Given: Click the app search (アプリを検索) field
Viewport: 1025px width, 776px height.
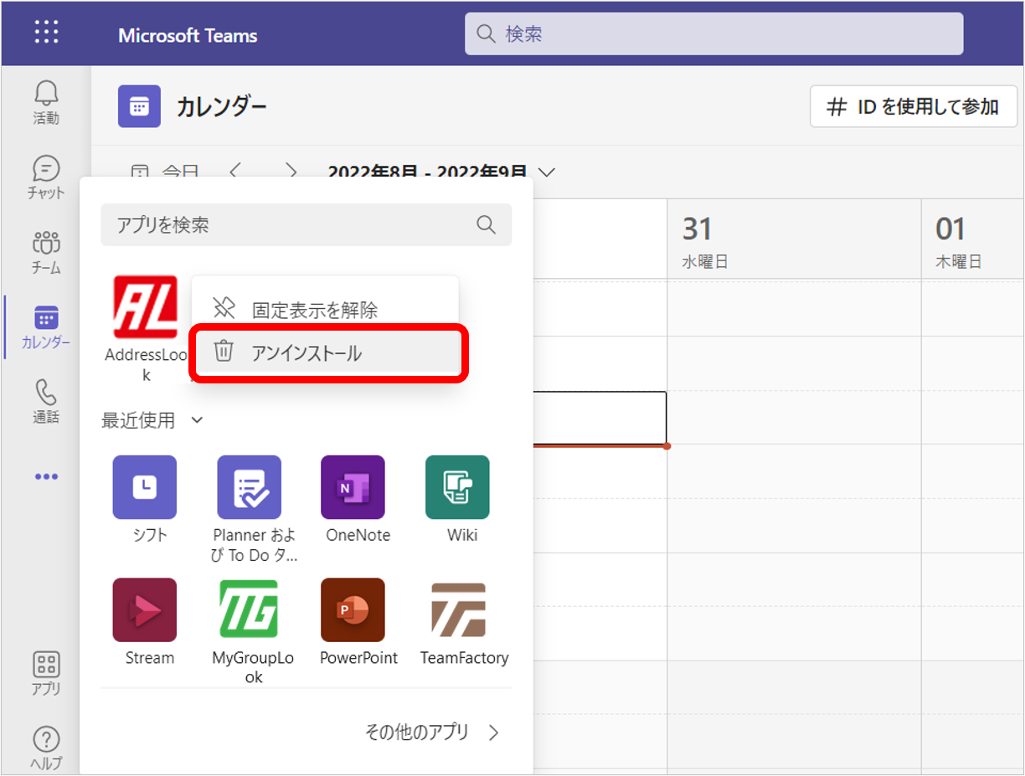Looking at the screenshot, I should coord(306,224).
